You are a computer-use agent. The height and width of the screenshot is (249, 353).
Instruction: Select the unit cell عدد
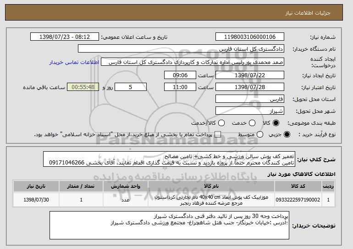(x=126, y=200)
